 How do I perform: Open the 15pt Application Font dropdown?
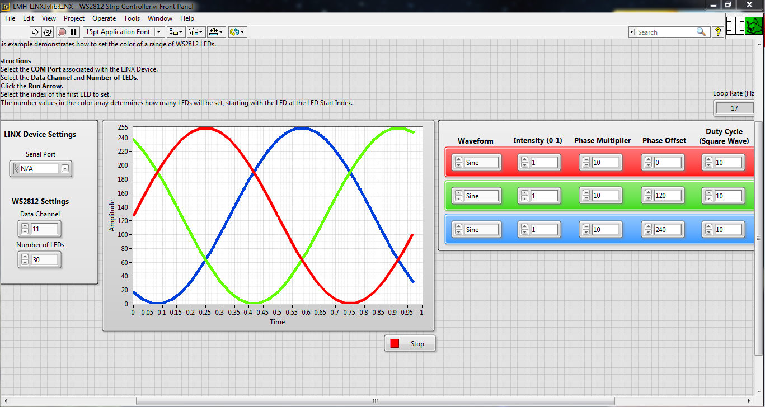point(159,32)
